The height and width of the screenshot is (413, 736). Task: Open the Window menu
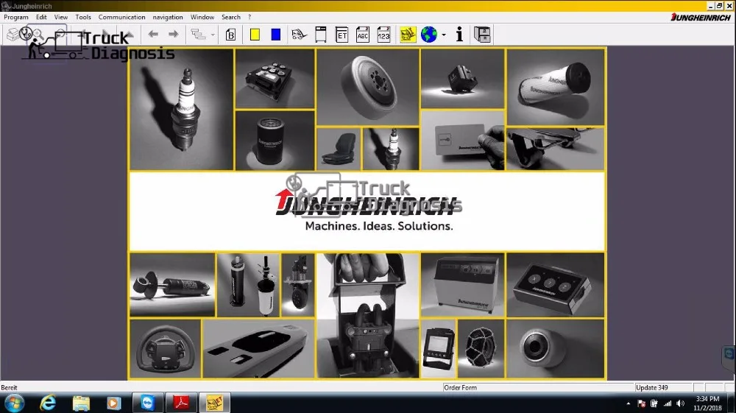(202, 17)
